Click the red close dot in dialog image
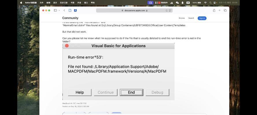 click(67, 46)
